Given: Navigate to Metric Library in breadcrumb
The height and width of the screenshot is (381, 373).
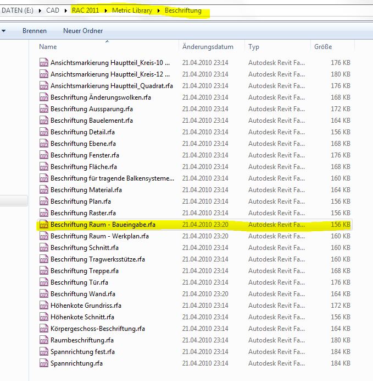Looking at the screenshot, I should tap(132, 10).
